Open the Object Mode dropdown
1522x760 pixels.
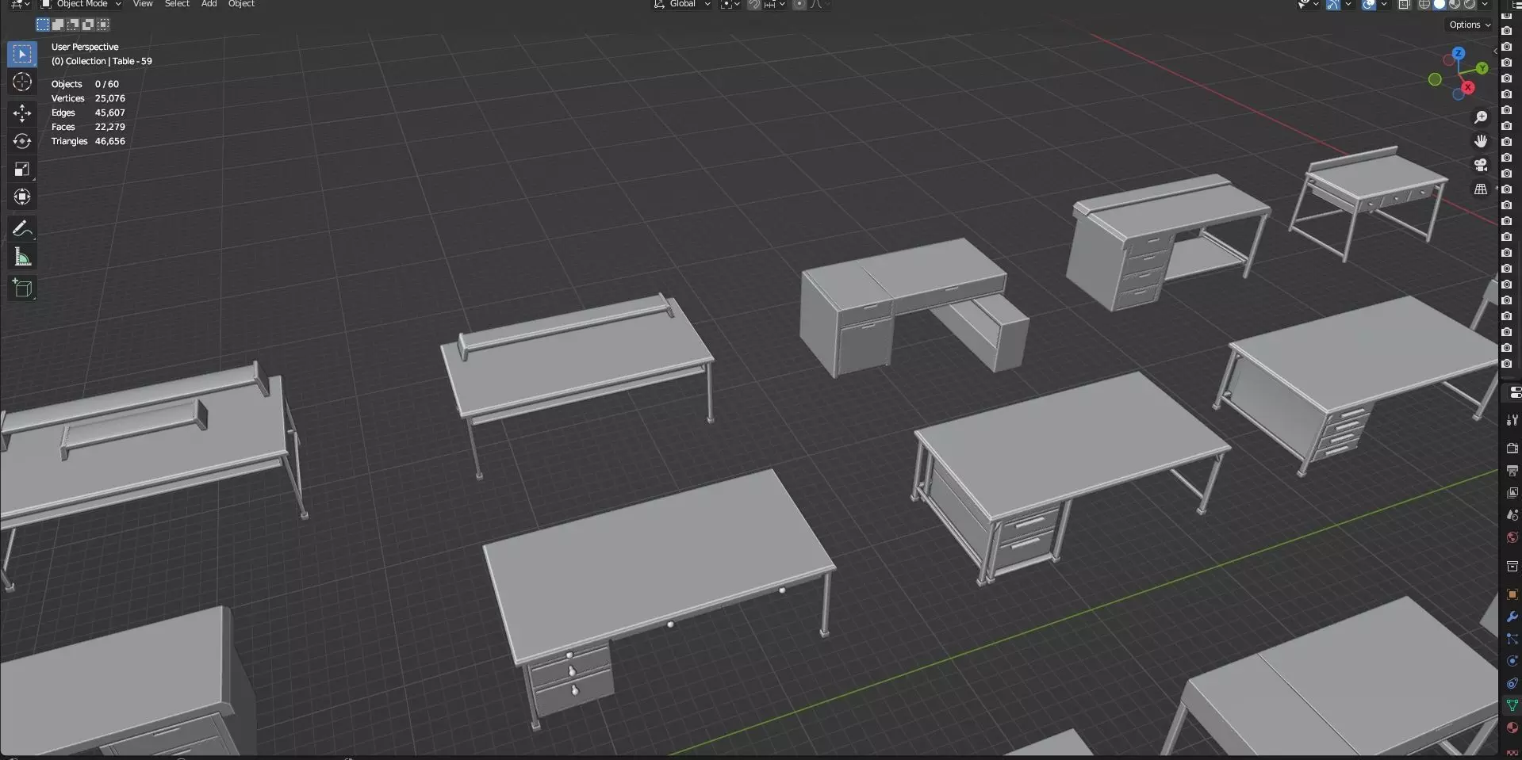click(81, 5)
